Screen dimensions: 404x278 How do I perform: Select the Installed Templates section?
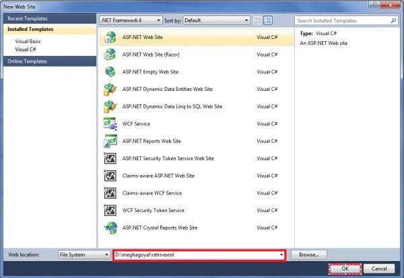50,29
